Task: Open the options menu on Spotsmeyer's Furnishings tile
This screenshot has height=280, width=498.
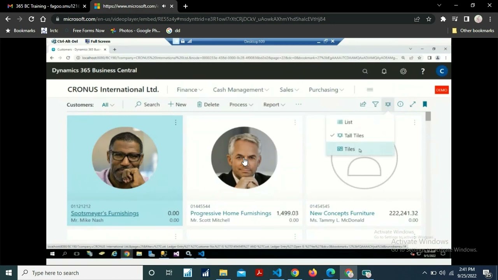Action: click(175, 122)
